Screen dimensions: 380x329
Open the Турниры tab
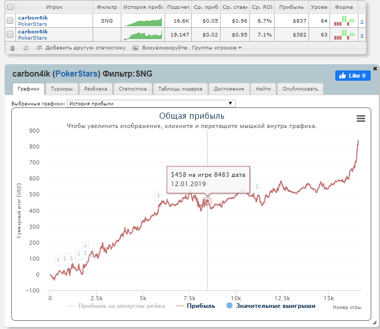click(62, 89)
